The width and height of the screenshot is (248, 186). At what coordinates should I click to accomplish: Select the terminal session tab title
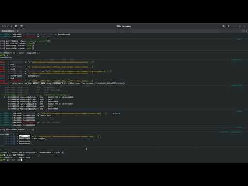8,31
